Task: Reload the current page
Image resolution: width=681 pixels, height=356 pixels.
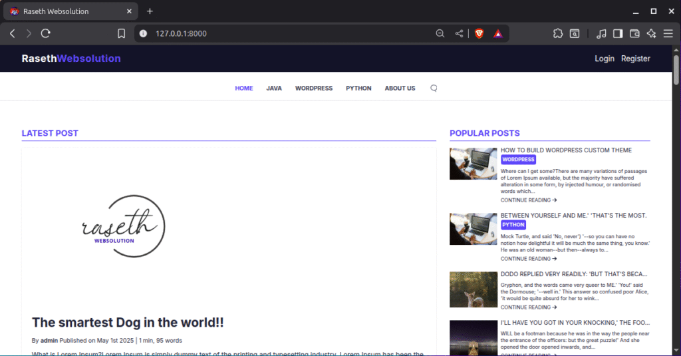Action: pyautogui.click(x=46, y=33)
